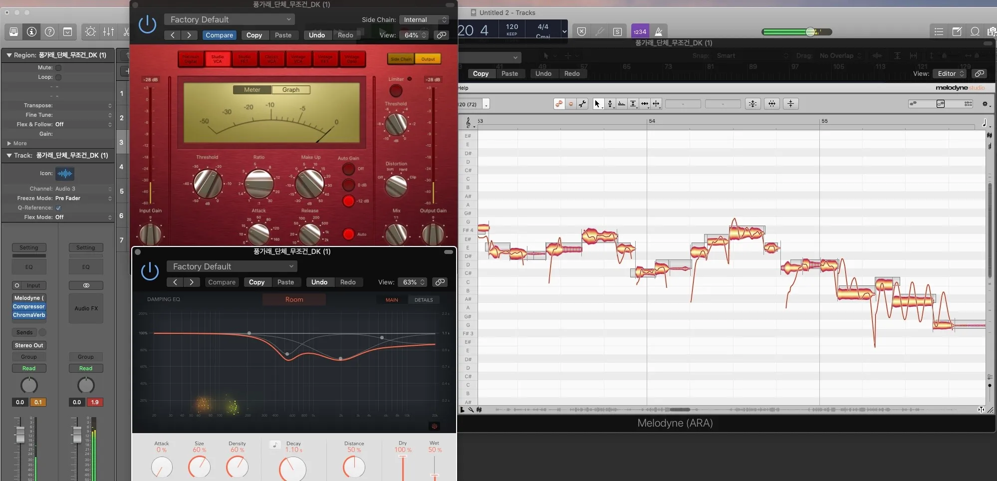The width and height of the screenshot is (997, 481).
Task: Open the Compressor Factory Default preset menu
Action: coord(230,19)
